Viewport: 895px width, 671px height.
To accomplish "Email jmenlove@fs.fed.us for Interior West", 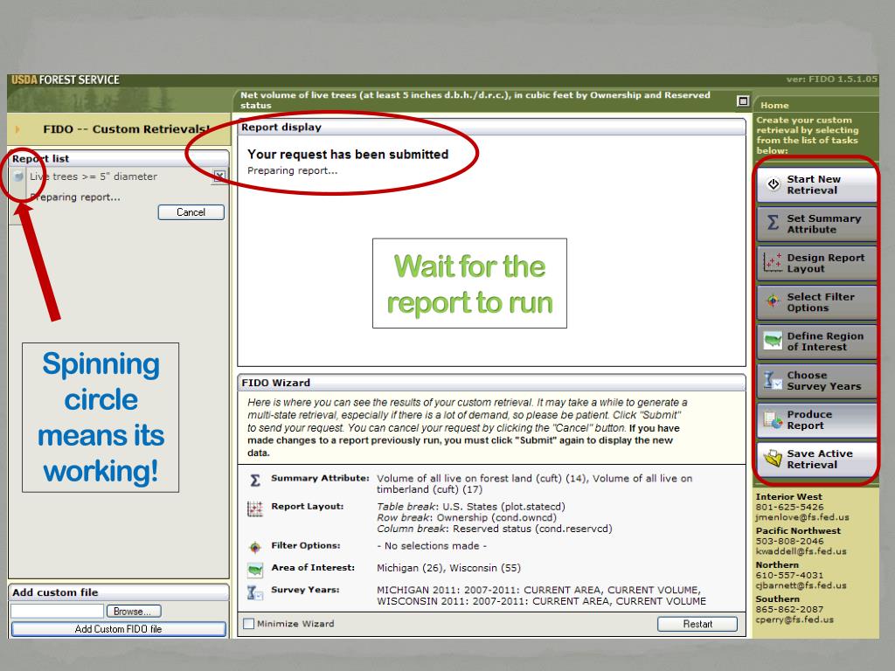I will (x=802, y=517).
